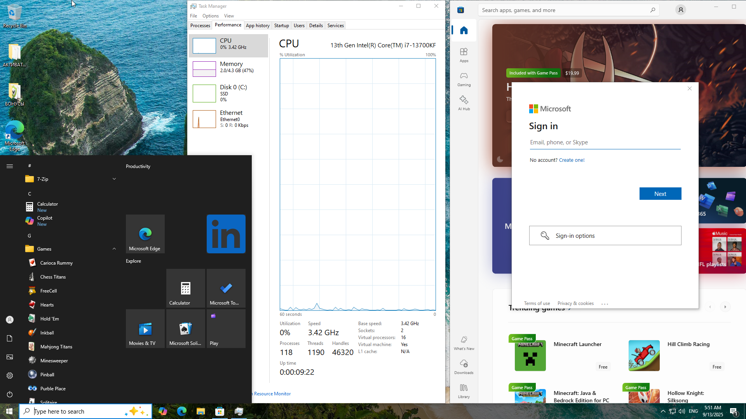Click the Windows Start button
The image size is (746, 419).
(x=9, y=411)
